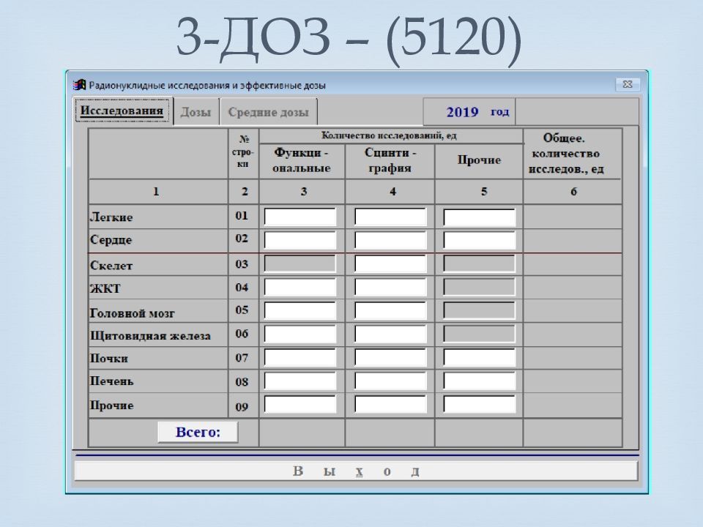This screenshot has width=703, height=527.
Task: Click the application icon in title bar
Action: [x=80, y=85]
